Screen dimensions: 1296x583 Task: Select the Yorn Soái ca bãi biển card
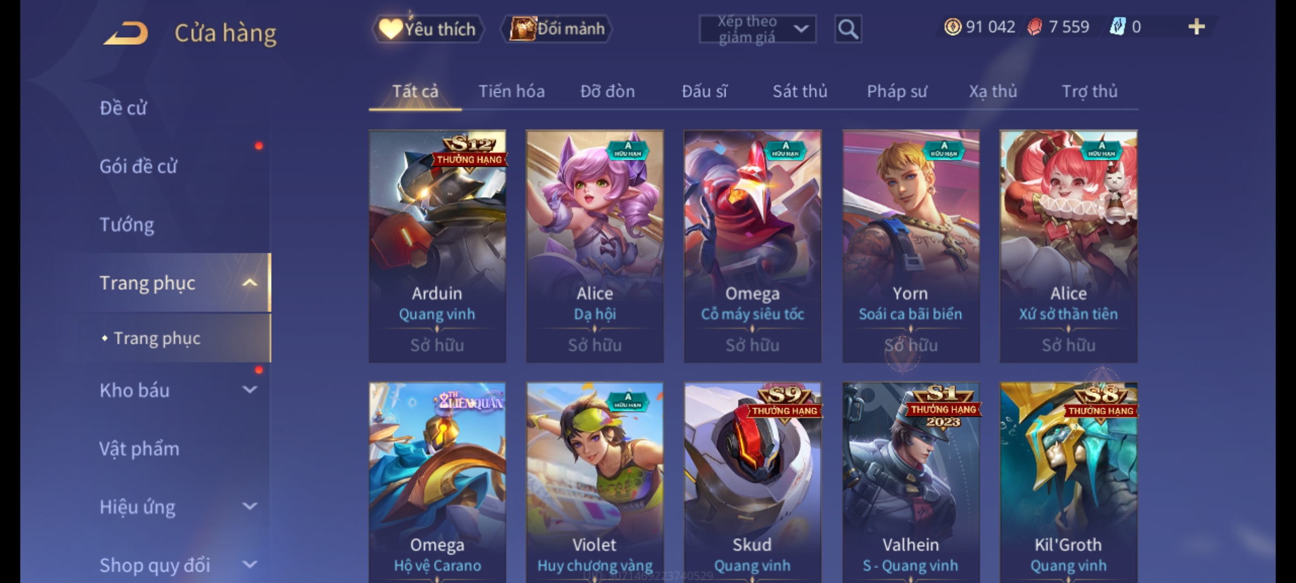pyautogui.click(x=911, y=246)
